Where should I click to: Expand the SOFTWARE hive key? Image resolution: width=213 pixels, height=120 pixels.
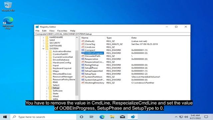click(43, 46)
